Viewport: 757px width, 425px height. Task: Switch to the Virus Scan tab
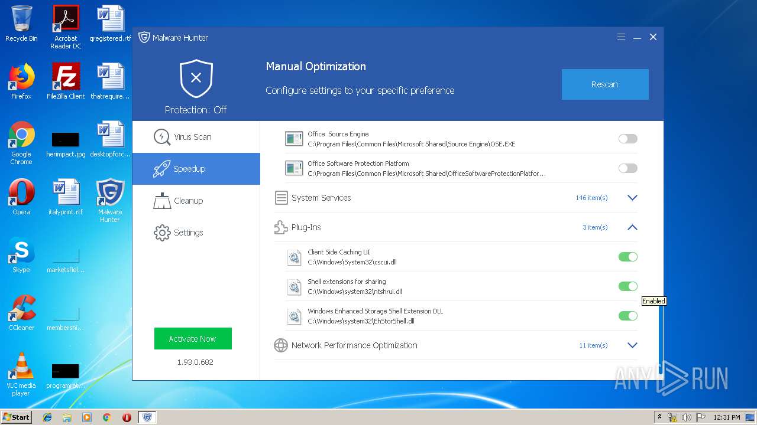196,137
